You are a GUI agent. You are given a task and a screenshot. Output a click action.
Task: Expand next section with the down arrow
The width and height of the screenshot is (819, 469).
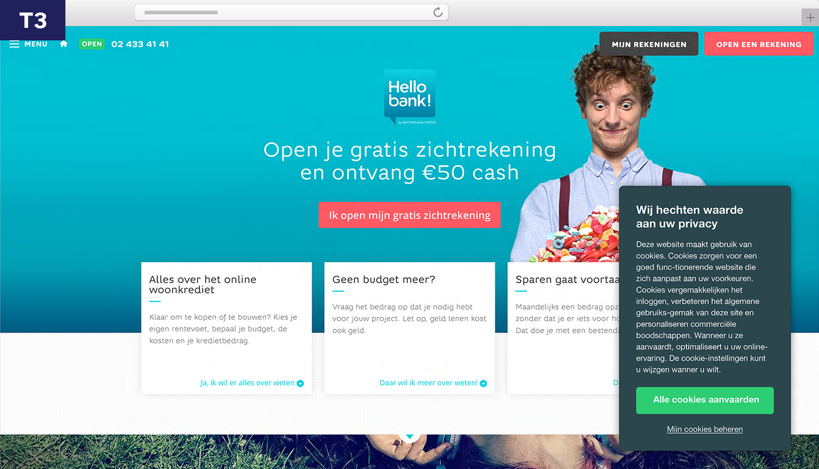click(x=409, y=435)
